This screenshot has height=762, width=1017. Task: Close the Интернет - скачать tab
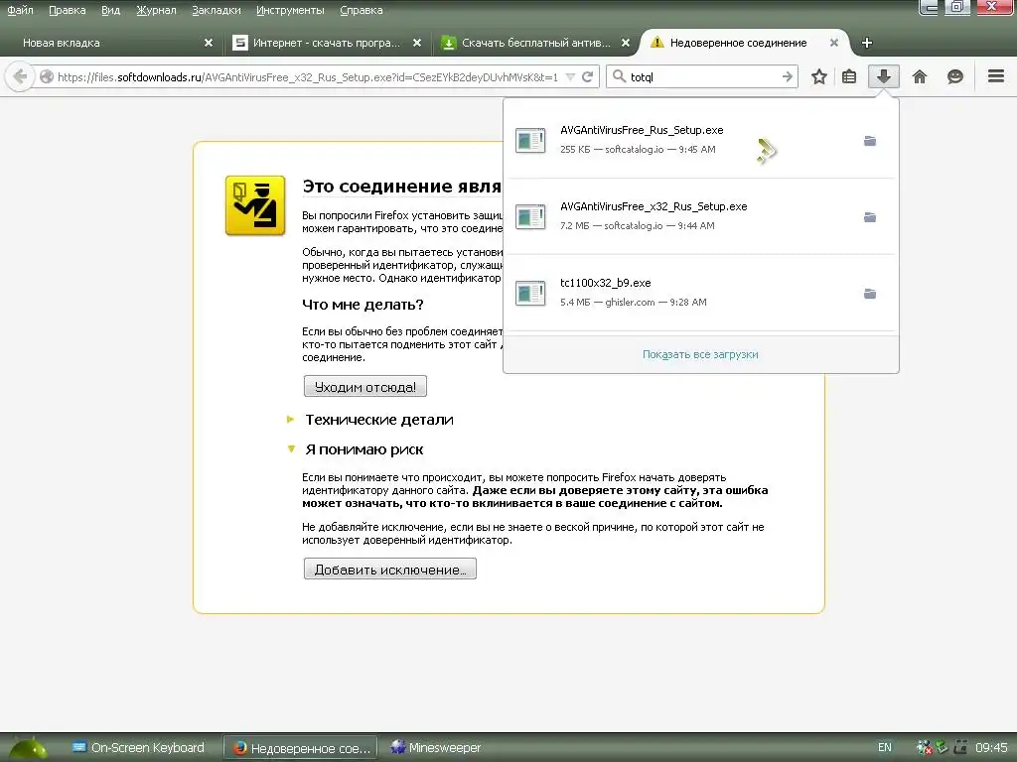point(417,43)
